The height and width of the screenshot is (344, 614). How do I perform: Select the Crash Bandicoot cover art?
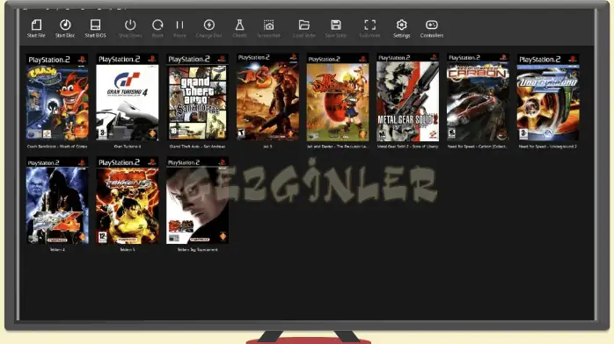[57, 97]
